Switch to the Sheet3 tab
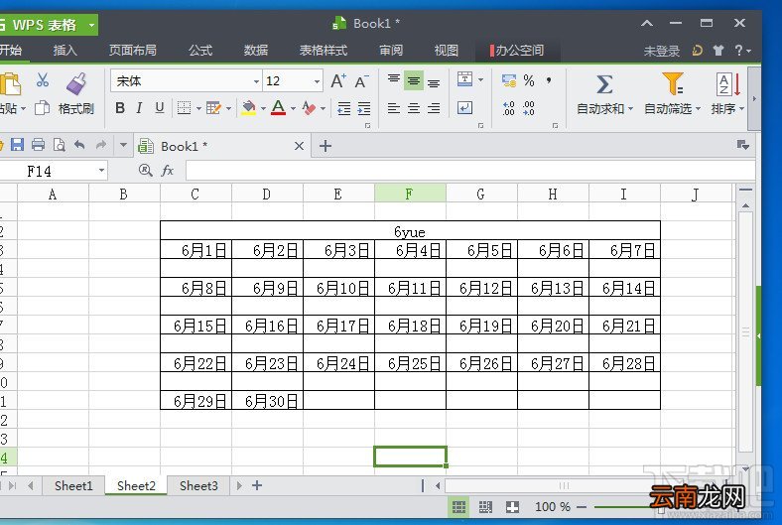 pyautogui.click(x=198, y=485)
